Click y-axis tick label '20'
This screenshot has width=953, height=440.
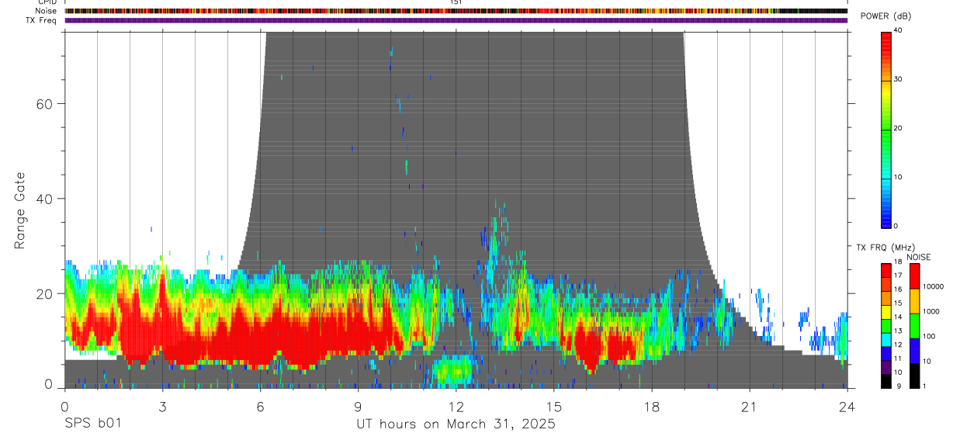tap(46, 293)
